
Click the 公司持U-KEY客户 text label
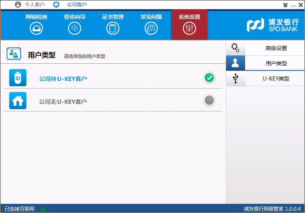[63, 79]
